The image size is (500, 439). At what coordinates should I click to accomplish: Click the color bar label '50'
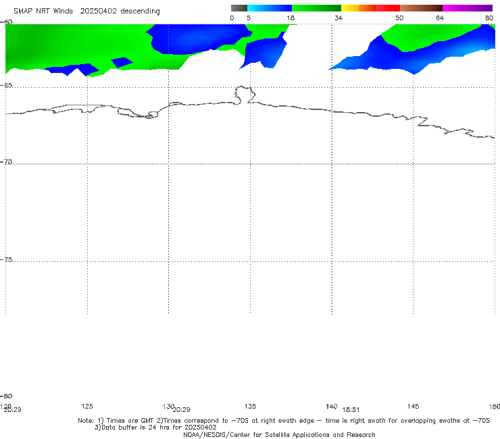[x=399, y=18]
